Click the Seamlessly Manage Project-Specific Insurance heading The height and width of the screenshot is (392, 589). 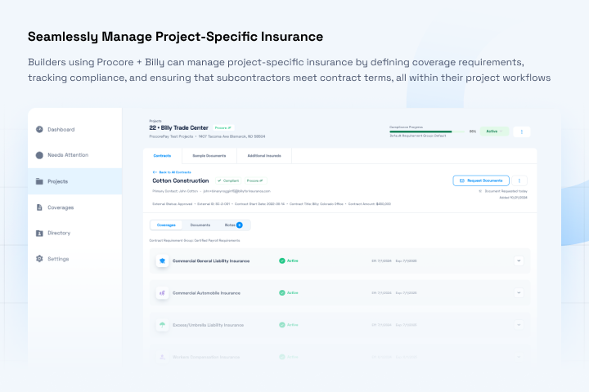click(175, 37)
